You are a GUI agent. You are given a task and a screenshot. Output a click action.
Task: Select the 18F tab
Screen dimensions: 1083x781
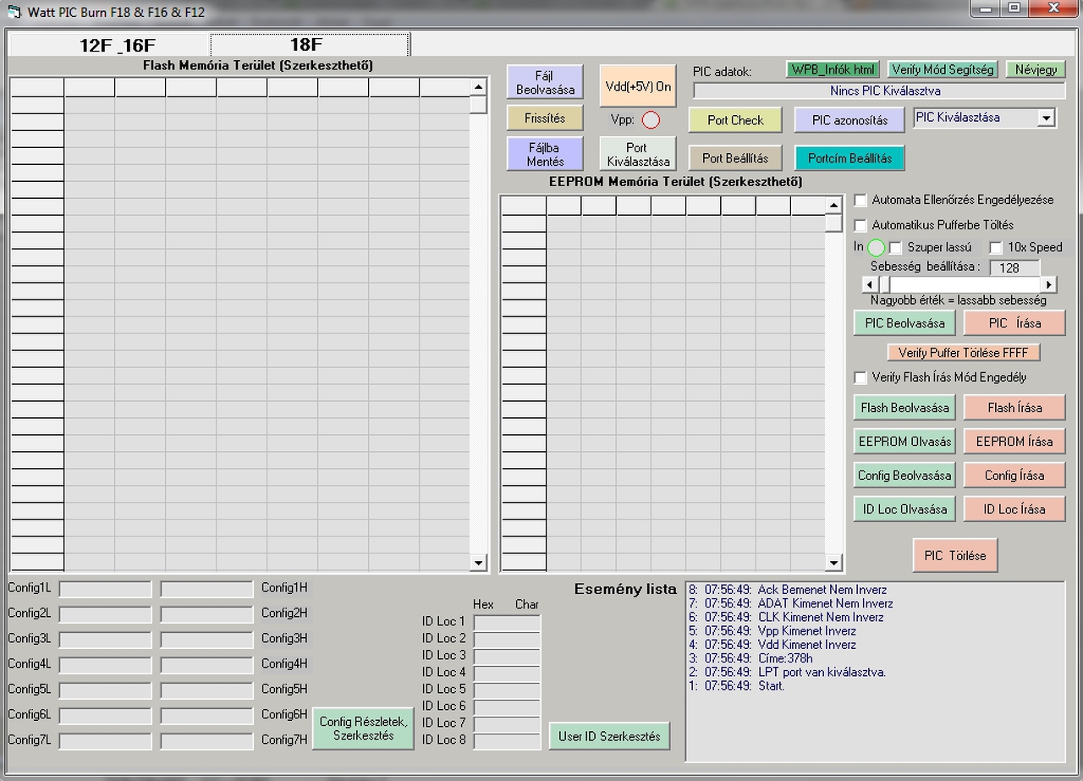pos(310,44)
